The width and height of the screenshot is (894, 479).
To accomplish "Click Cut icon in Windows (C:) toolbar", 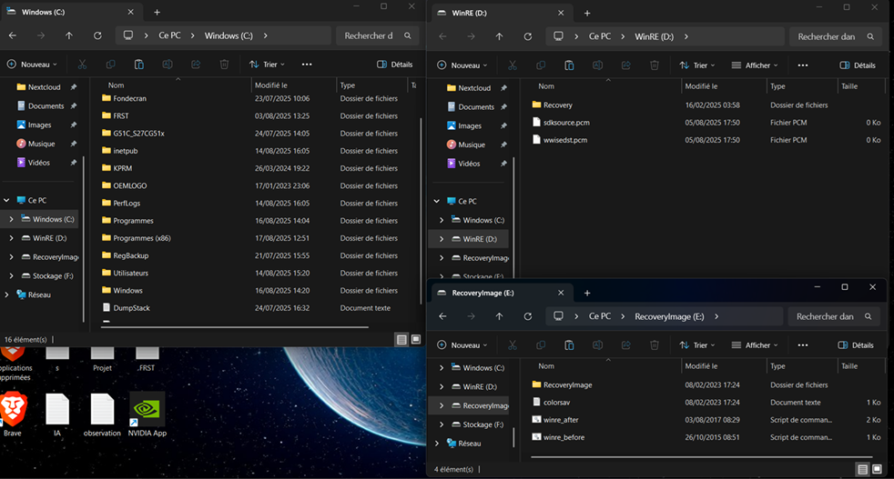I will (x=82, y=65).
